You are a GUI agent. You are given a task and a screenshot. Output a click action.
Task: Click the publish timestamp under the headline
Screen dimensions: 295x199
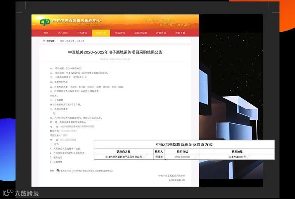tap(115, 59)
